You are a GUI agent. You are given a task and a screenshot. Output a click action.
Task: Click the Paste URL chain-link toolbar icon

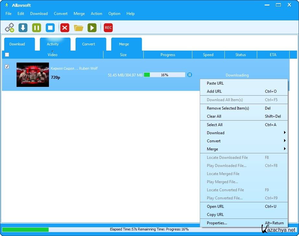click(9, 28)
